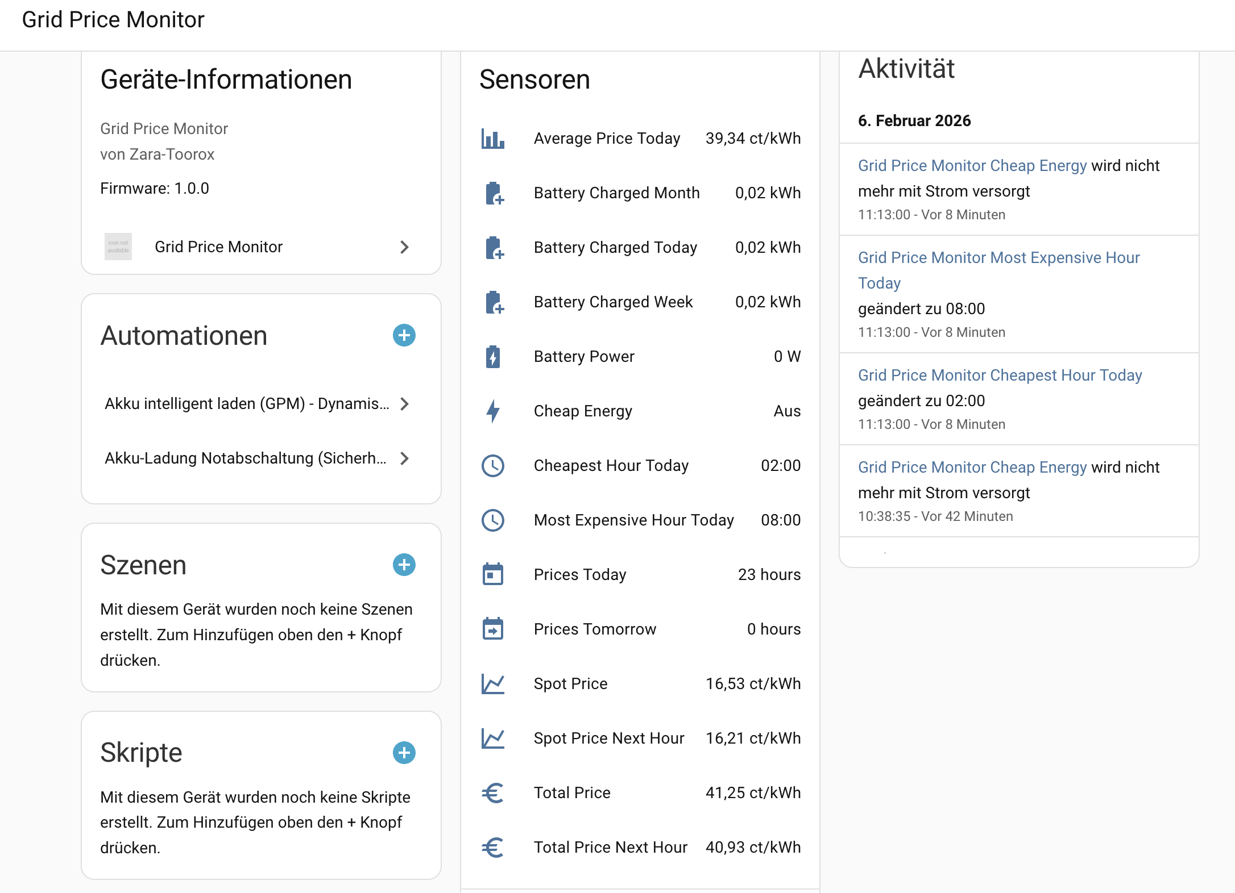Click the Prices Today calendar icon
This screenshot has height=893, width=1235.
[493, 574]
